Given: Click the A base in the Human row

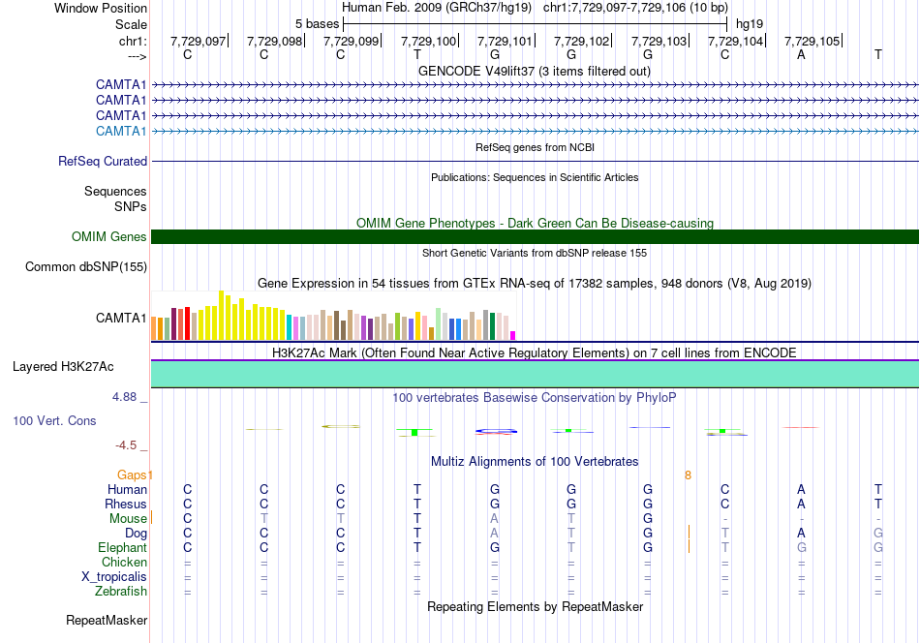Looking at the screenshot, I should point(801,489).
